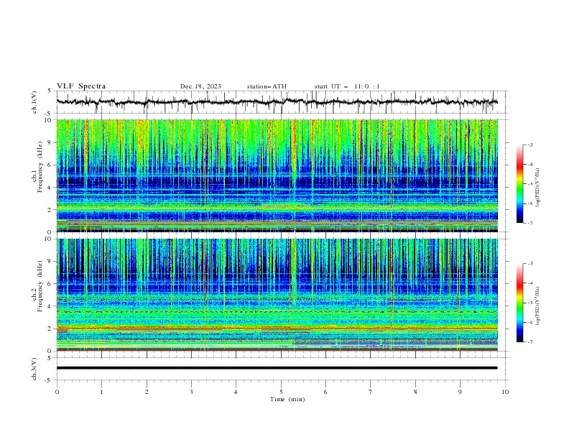This screenshot has width=569, height=440.
Task: Click inside the ch.2 spectrogram panel
Action: 277,295
